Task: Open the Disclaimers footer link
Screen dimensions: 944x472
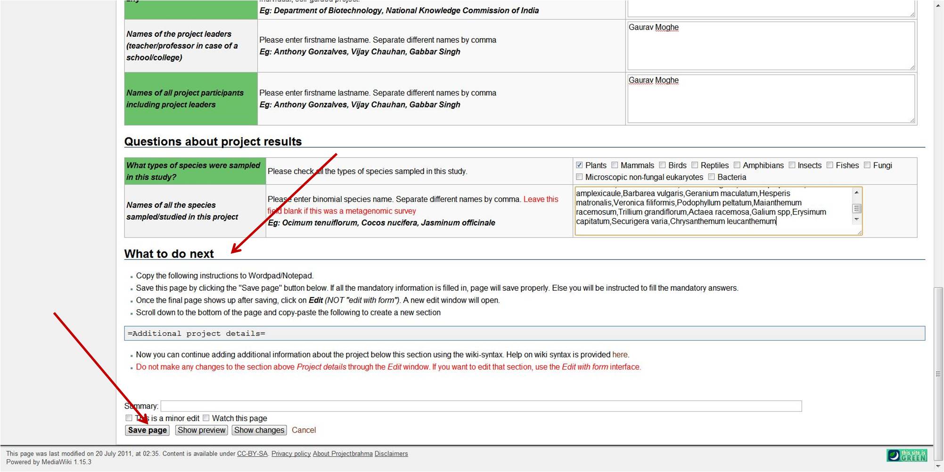Action: point(391,454)
